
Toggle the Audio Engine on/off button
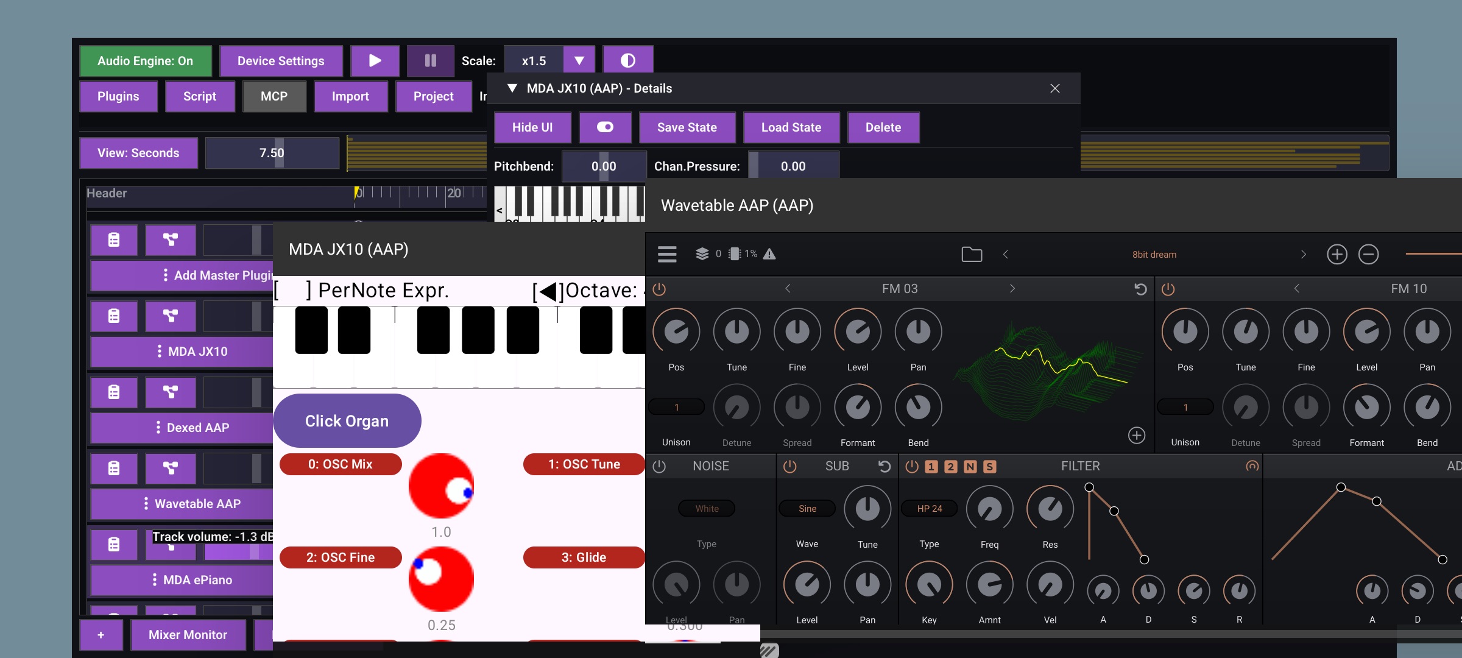tap(146, 61)
